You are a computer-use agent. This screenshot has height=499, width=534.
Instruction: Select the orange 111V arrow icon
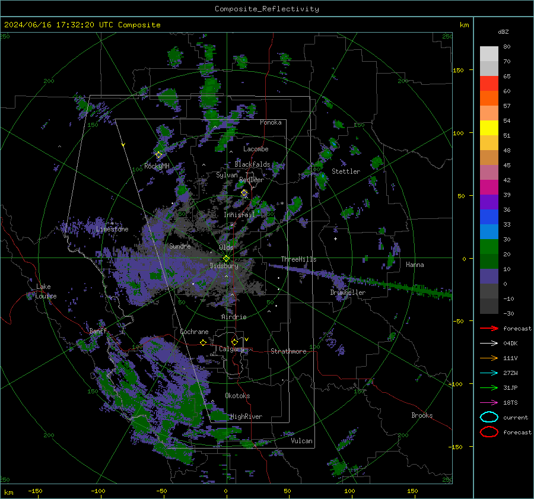tap(489, 358)
